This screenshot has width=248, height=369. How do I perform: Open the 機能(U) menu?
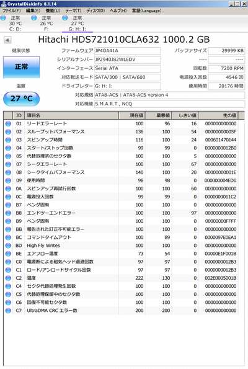(53, 11)
